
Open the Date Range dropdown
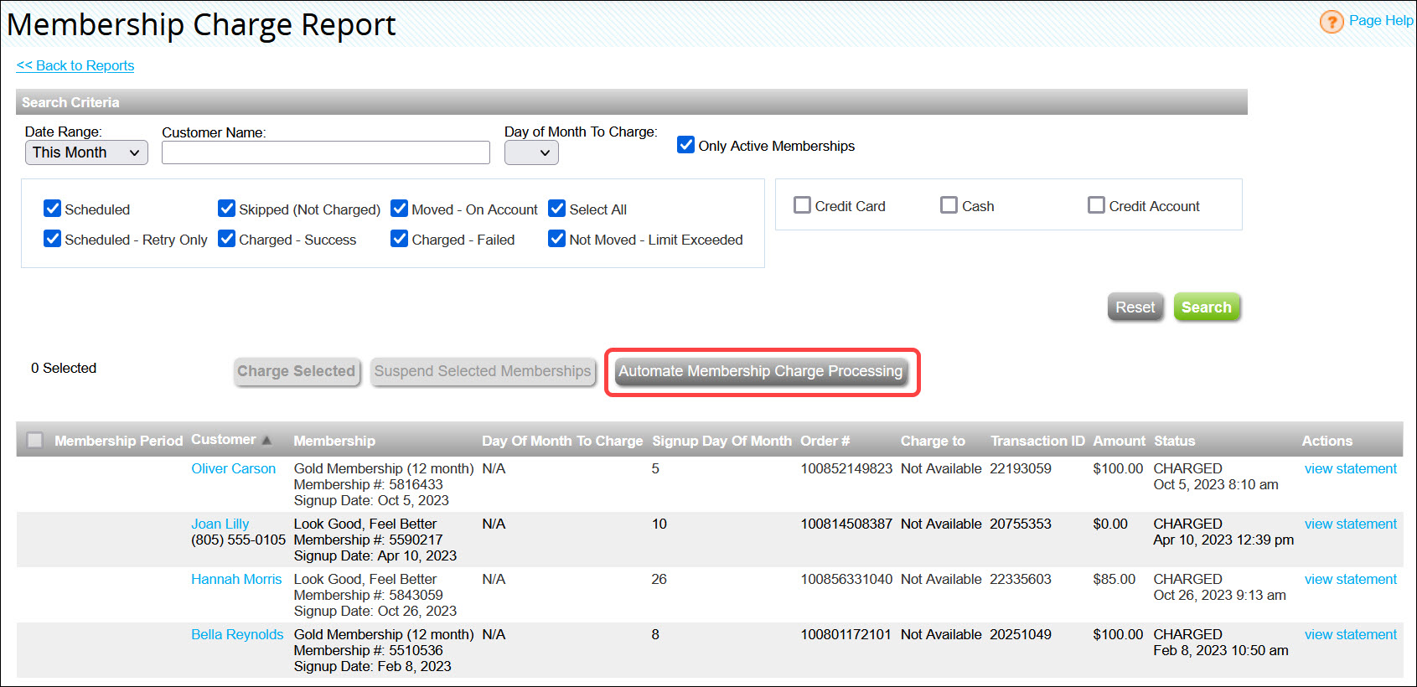(86, 152)
